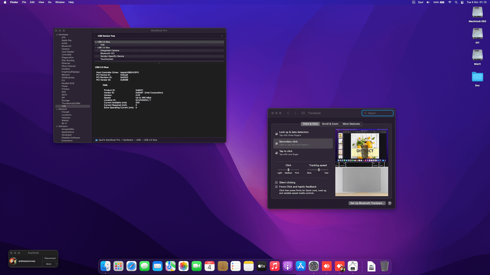Image resolution: width=490 pixels, height=275 pixels.
Task: Collapse the Software section in sidebar
Action: click(57, 126)
